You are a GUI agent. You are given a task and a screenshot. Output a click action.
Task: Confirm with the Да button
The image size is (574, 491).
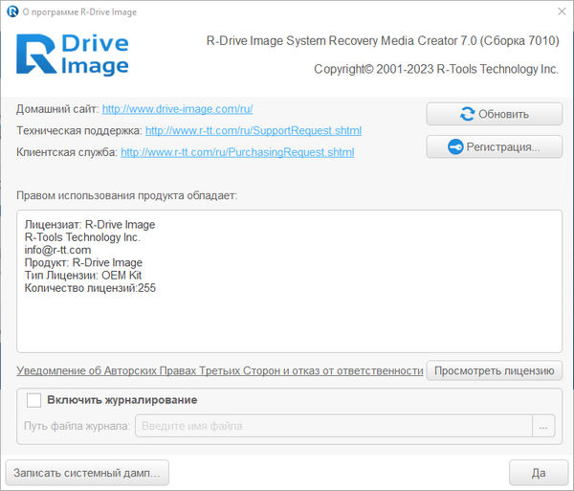[539, 472]
